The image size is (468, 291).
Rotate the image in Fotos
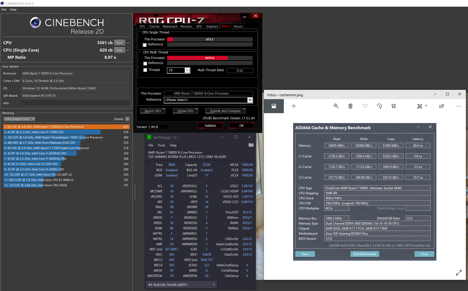pos(379,106)
